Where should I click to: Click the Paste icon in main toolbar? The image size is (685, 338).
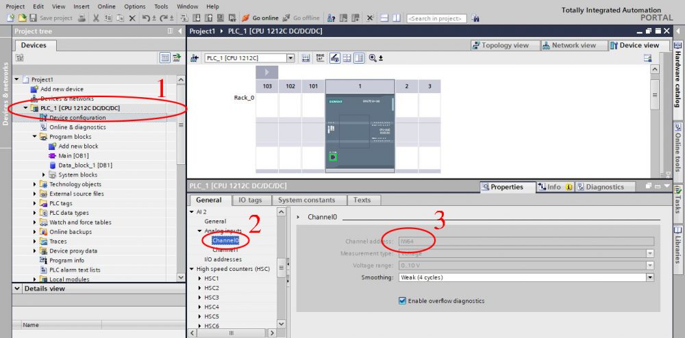[121, 18]
